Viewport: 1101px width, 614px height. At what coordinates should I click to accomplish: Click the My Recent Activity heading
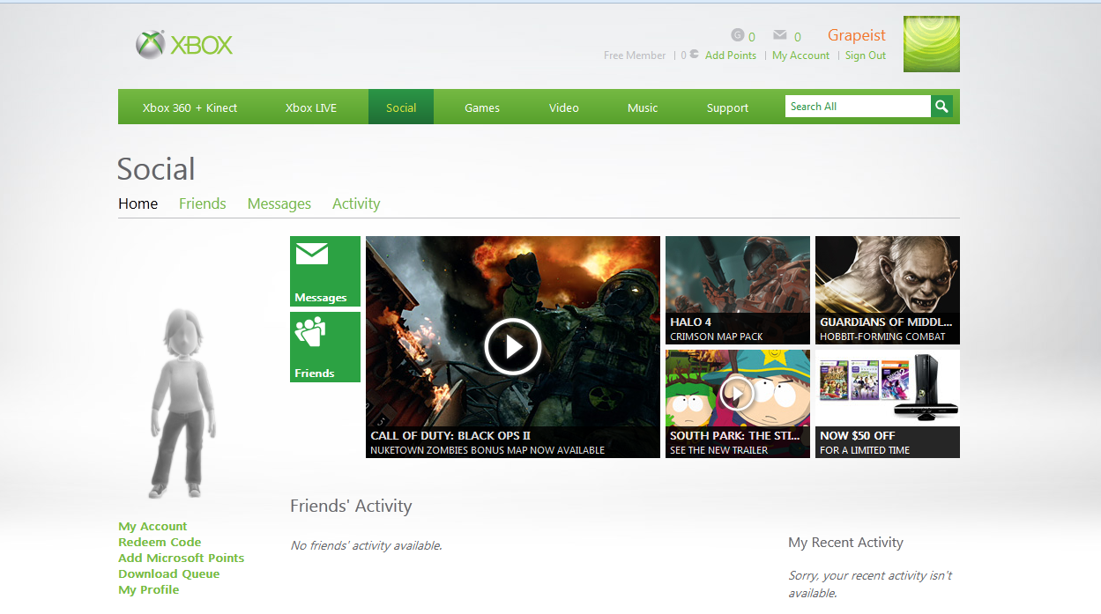coord(845,543)
